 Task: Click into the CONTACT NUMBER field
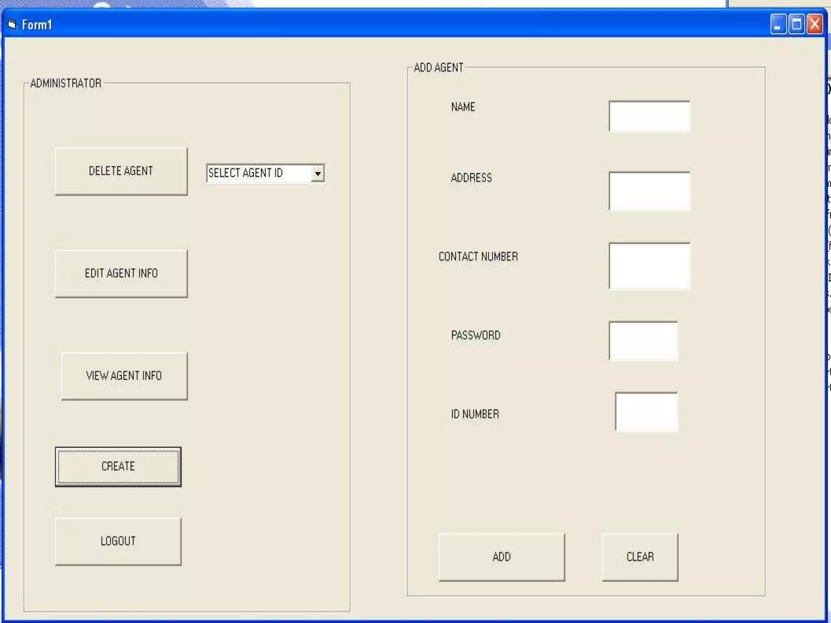(649, 266)
